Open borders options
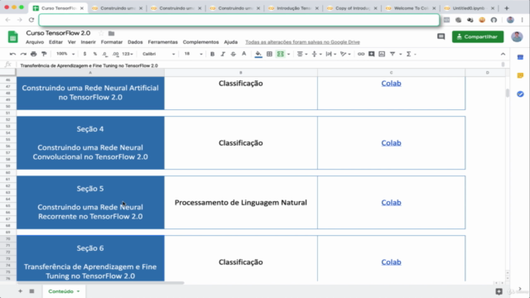This screenshot has width=530, height=298. [x=269, y=54]
